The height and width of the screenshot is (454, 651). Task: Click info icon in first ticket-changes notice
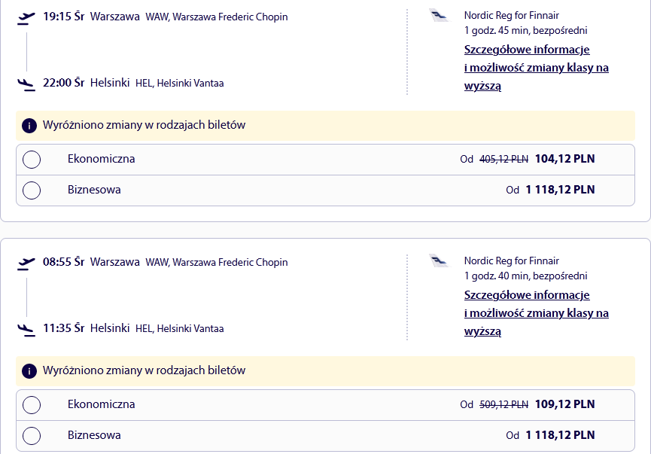tap(29, 126)
